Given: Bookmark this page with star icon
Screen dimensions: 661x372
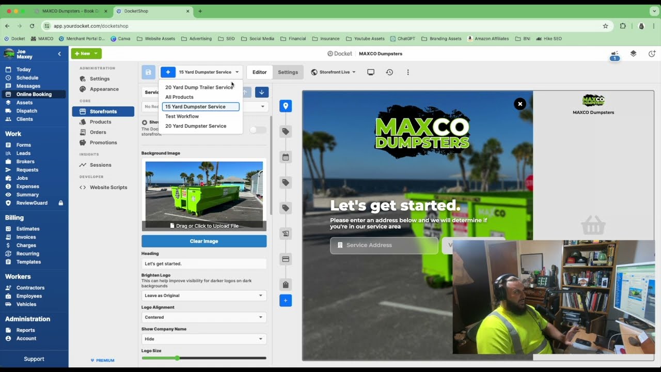Looking at the screenshot, I should click(605, 26).
